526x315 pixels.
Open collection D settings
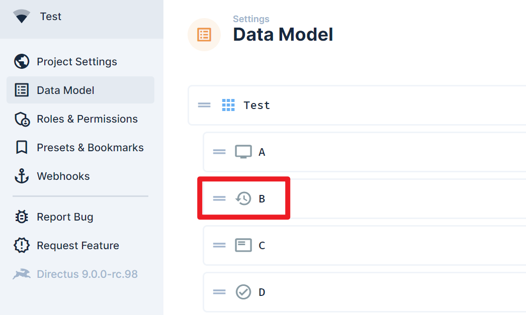click(x=262, y=291)
